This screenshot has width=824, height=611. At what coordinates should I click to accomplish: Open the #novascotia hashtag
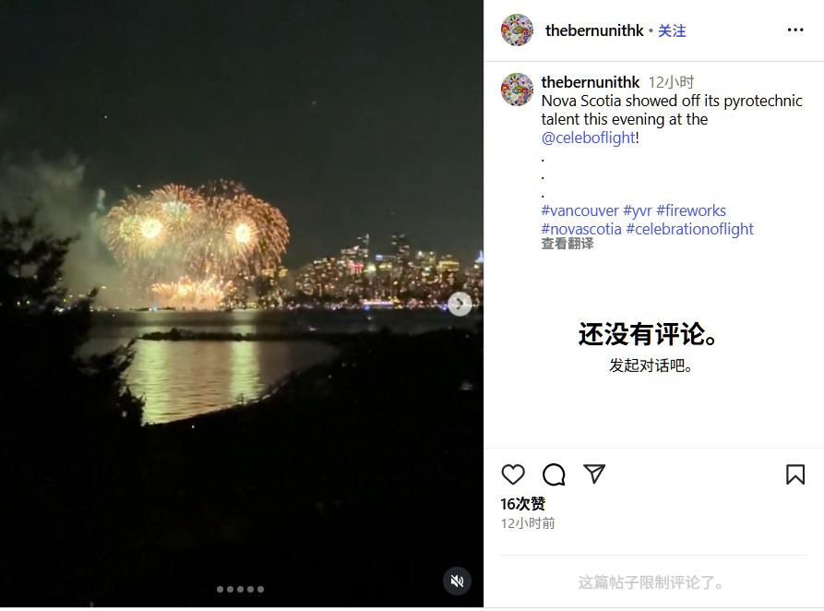click(x=581, y=229)
